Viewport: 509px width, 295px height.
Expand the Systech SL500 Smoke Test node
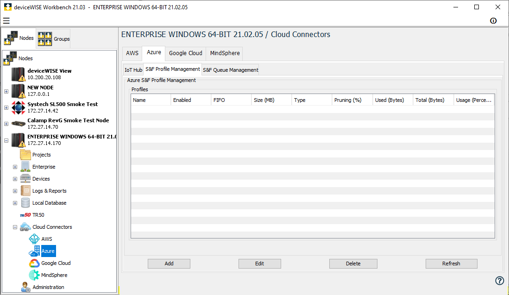point(6,107)
